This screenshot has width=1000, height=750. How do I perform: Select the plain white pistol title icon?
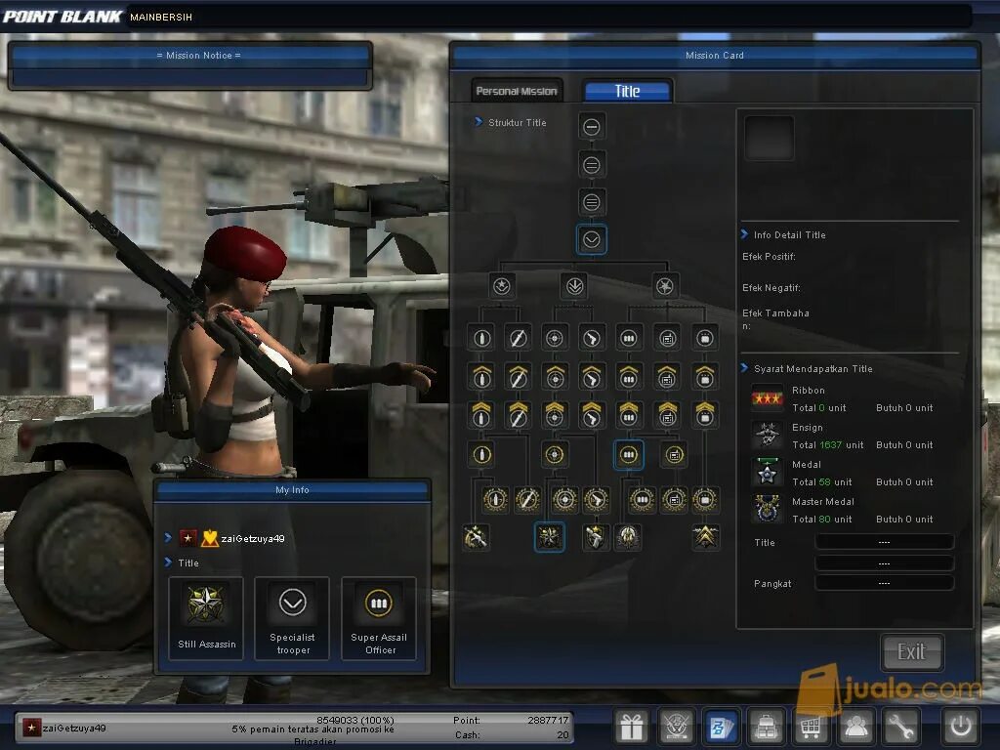click(x=591, y=338)
